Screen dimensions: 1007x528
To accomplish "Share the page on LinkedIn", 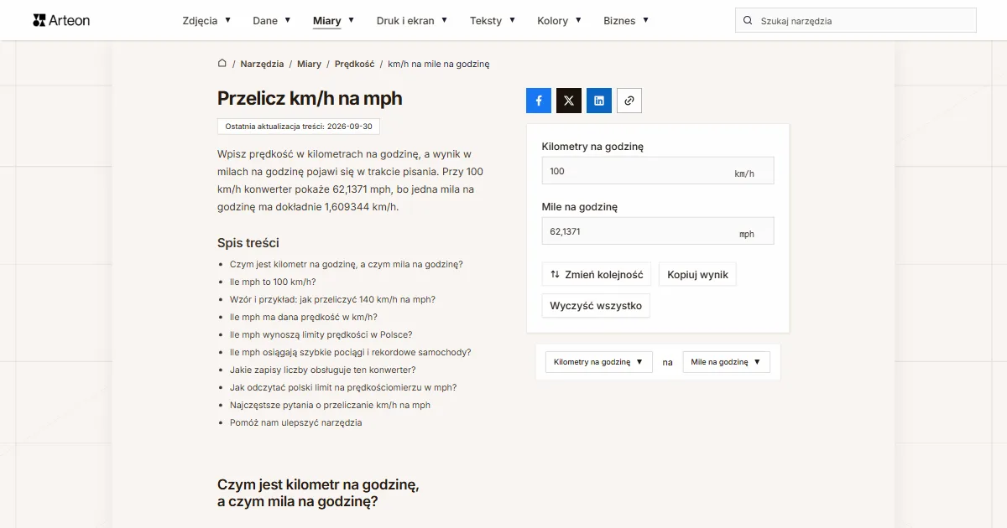I will pyautogui.click(x=599, y=101).
